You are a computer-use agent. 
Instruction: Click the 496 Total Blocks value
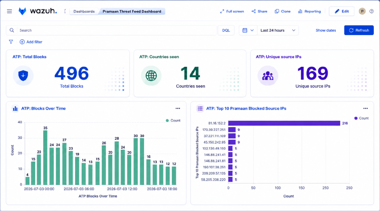tap(72, 73)
